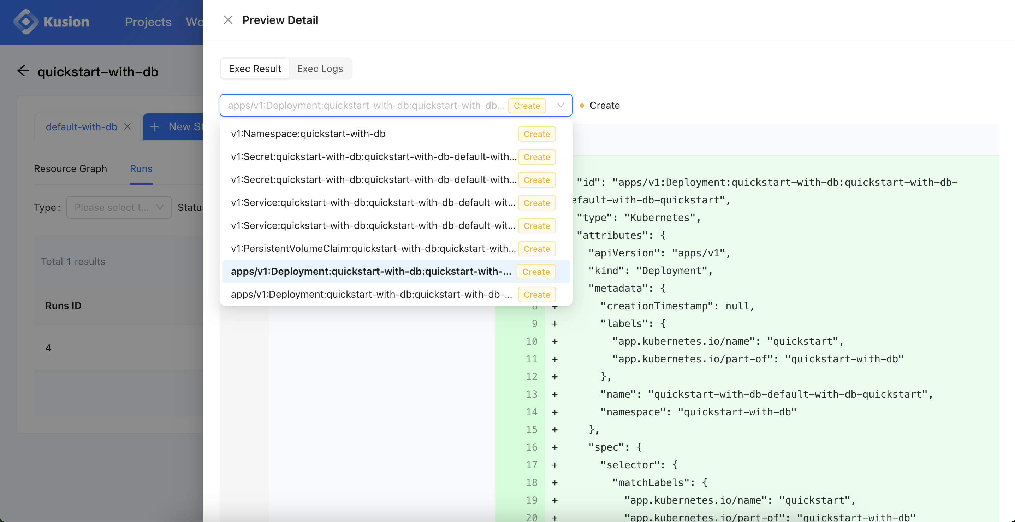
Task: Go back using the left arrow
Action: [x=24, y=71]
